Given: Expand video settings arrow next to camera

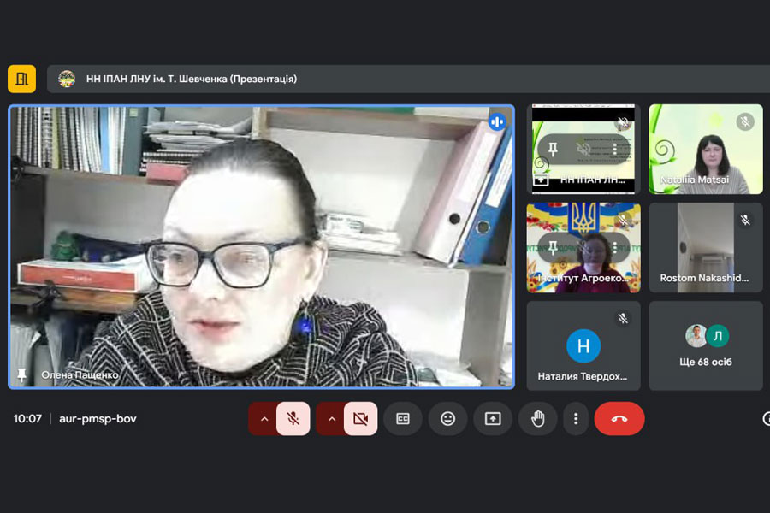Looking at the screenshot, I should click(x=332, y=419).
